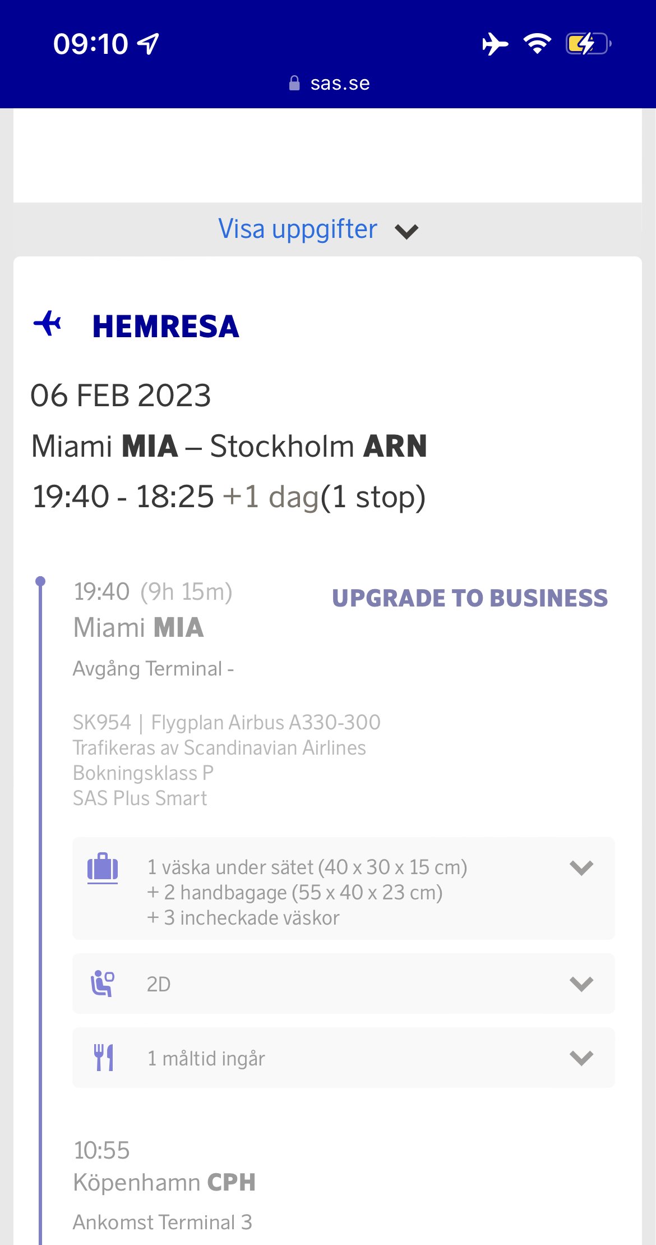Open the chevron next to Visa uppgifter
Viewport: 656px width, 1245px height.
click(x=406, y=231)
